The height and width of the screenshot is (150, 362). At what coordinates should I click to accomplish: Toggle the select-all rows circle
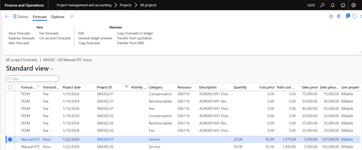tap(10, 87)
